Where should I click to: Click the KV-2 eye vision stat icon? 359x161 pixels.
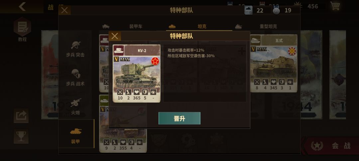[153, 92]
